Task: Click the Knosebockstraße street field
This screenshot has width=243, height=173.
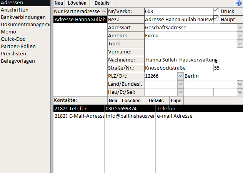Action: click(178, 68)
